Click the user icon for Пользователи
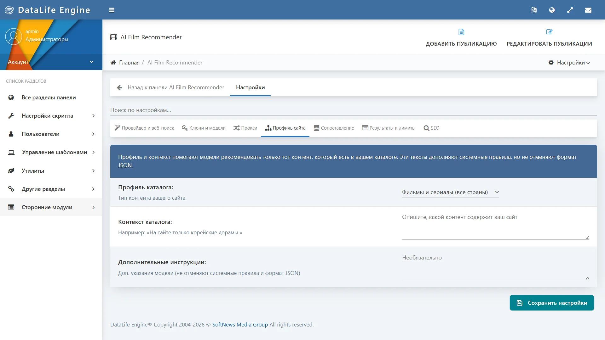 (11, 134)
